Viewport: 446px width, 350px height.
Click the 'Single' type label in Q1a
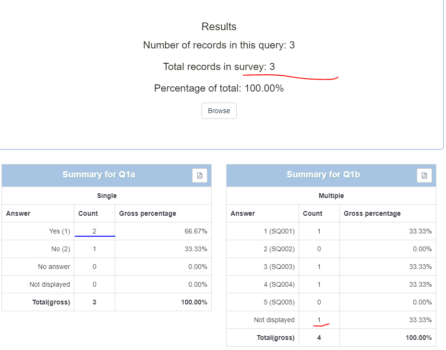point(107,196)
